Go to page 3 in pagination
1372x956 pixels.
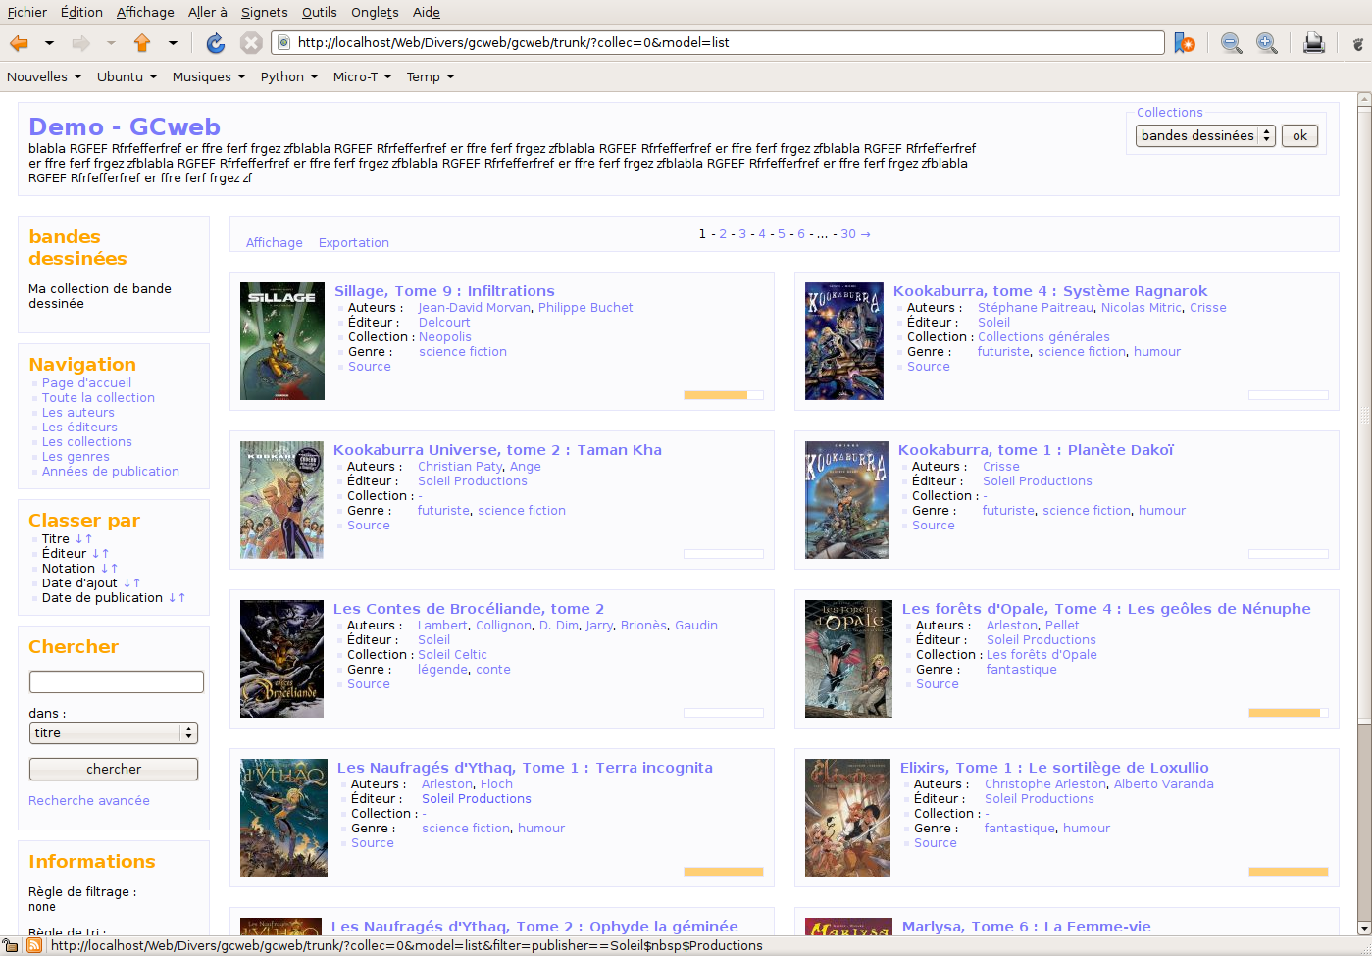click(742, 234)
